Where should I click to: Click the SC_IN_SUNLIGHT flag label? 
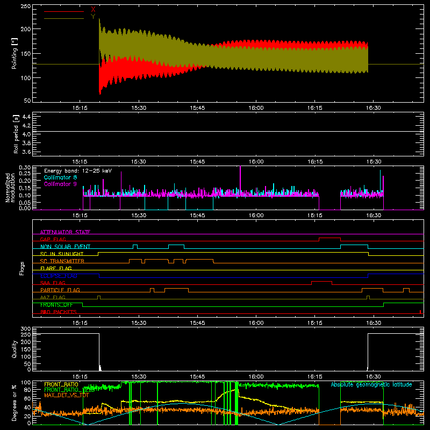pos(62,254)
